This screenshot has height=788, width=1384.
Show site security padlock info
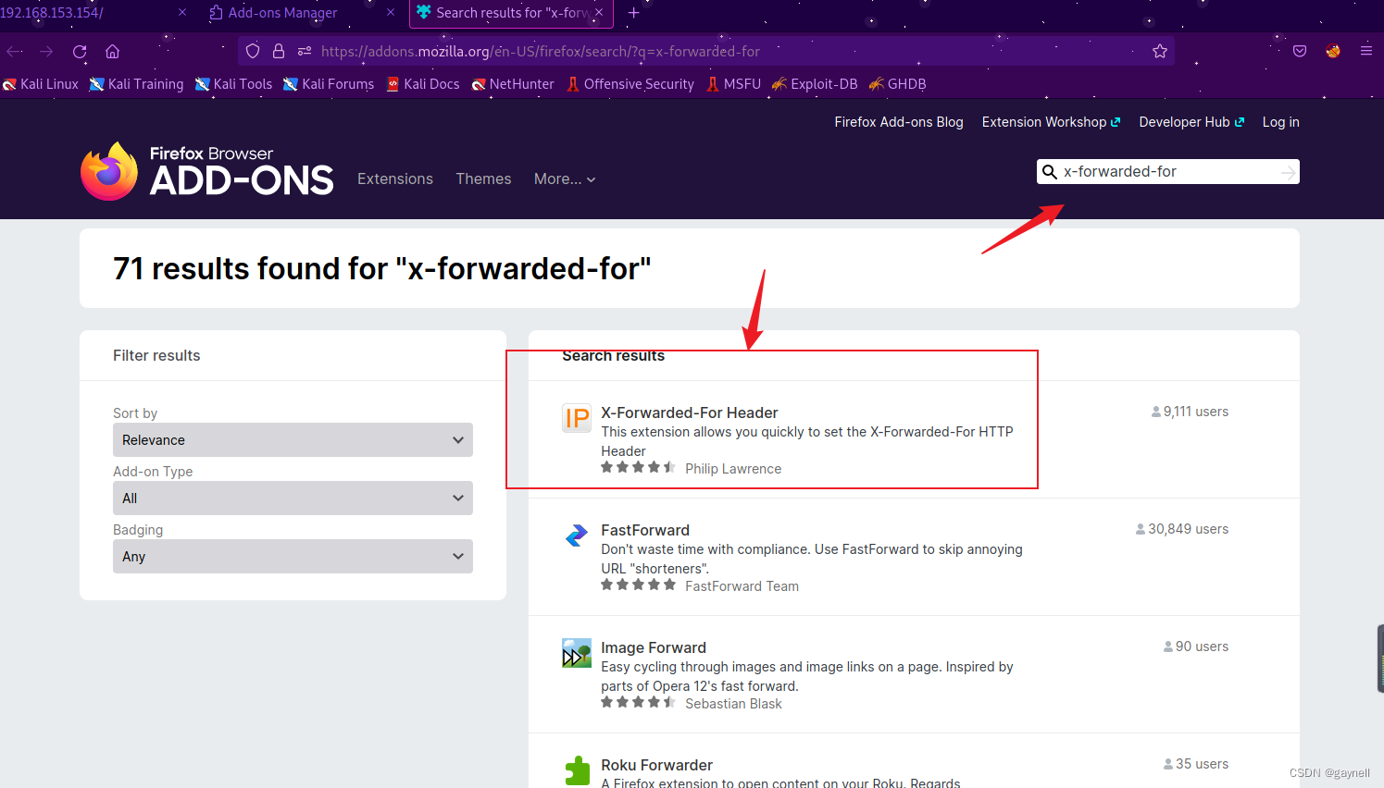coord(278,51)
